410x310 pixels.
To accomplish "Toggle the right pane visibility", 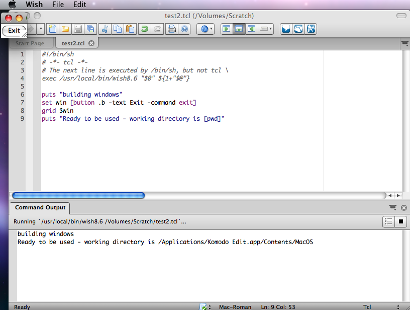I will (x=251, y=29).
